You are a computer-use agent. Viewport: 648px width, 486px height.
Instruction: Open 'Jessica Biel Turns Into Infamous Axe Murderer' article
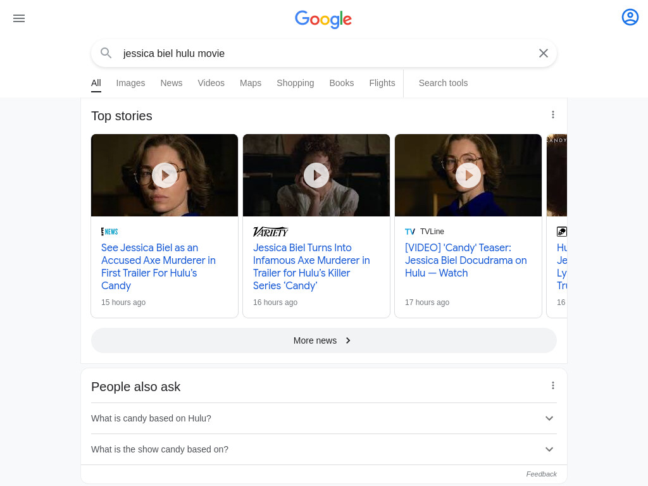click(x=311, y=266)
